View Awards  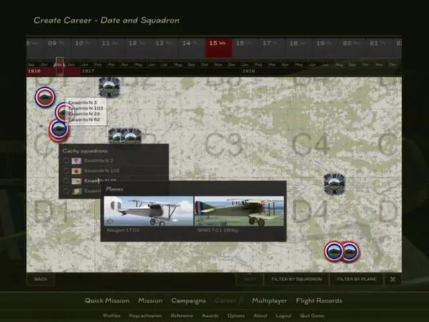tap(210, 316)
